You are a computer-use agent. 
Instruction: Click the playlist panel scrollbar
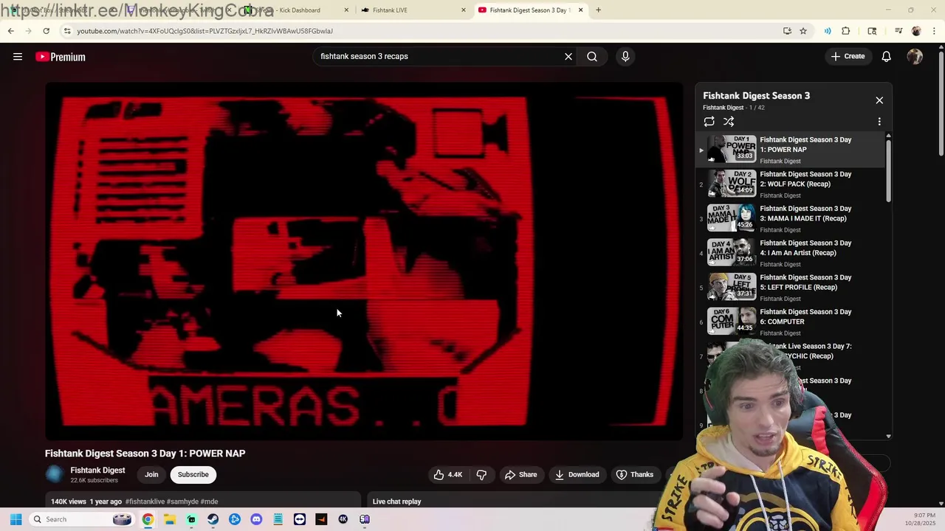888,170
